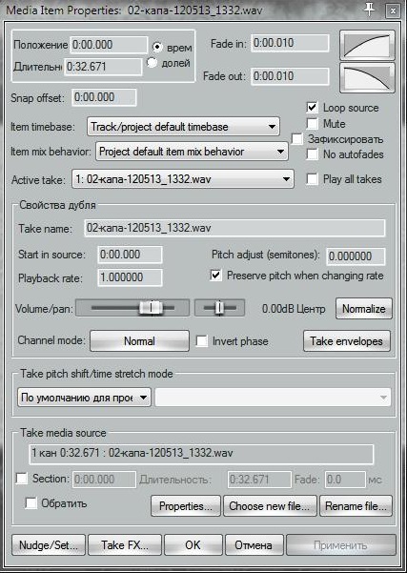Open Take envelopes
407x573 pixels.
[347, 341]
